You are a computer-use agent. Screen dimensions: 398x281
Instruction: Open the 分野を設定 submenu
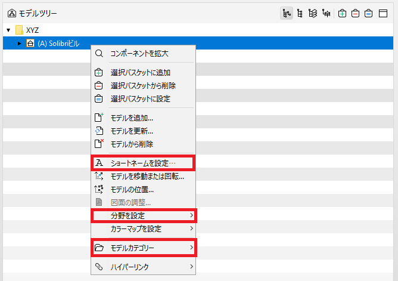click(144, 216)
